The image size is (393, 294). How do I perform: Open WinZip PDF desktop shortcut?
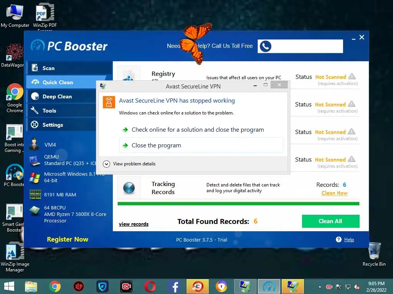45,15
